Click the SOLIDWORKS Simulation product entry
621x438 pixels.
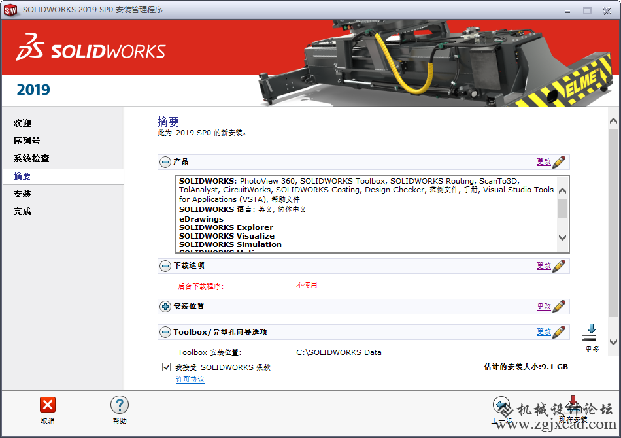click(230, 244)
